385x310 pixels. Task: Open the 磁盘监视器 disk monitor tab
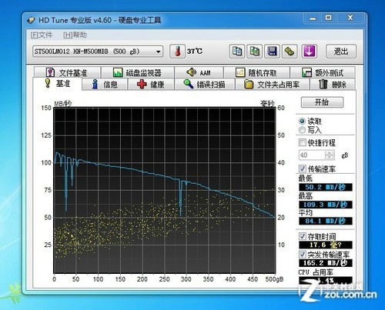tap(138, 72)
